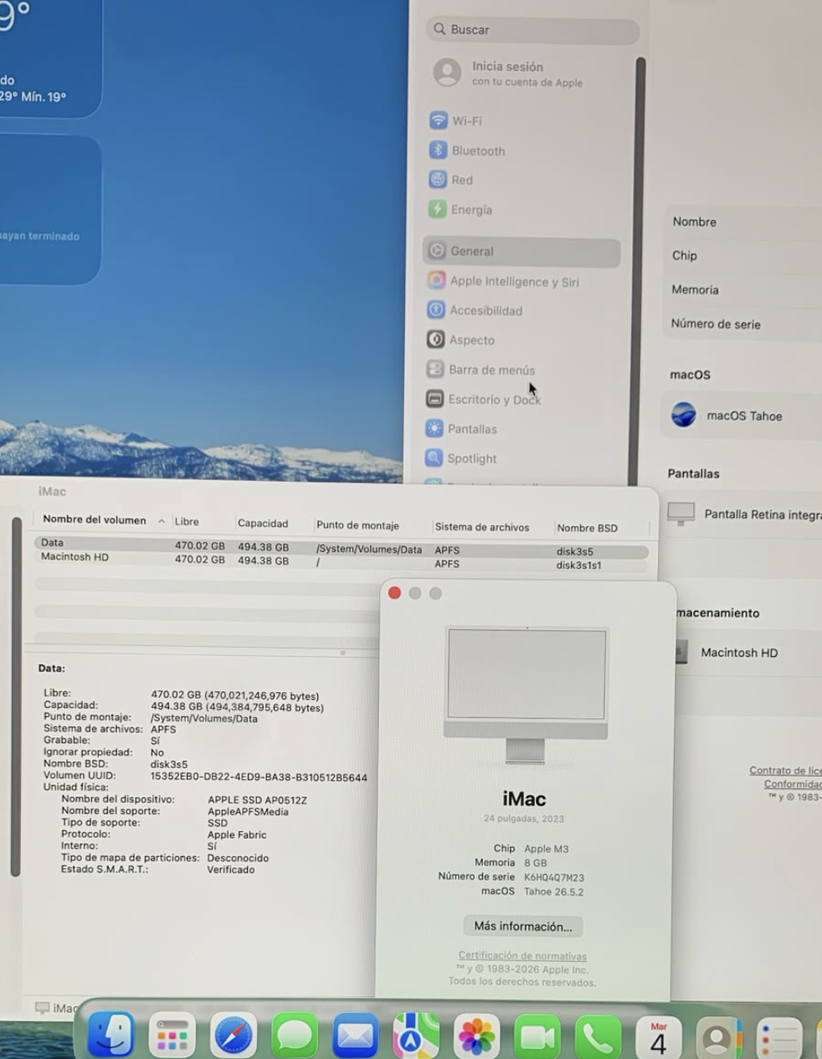822x1059 pixels.
Task: Open Reminders app in Dock
Action: pos(779,1040)
